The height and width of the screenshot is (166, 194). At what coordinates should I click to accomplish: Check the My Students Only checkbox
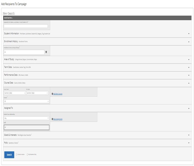(27, 154)
